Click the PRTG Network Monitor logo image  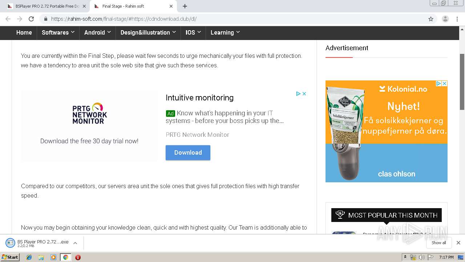point(90,113)
